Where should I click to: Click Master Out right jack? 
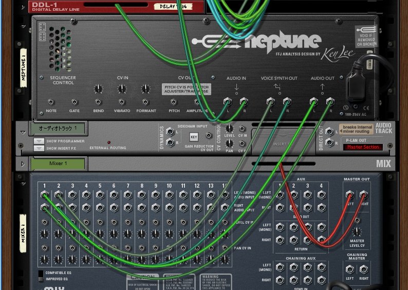point(363,195)
